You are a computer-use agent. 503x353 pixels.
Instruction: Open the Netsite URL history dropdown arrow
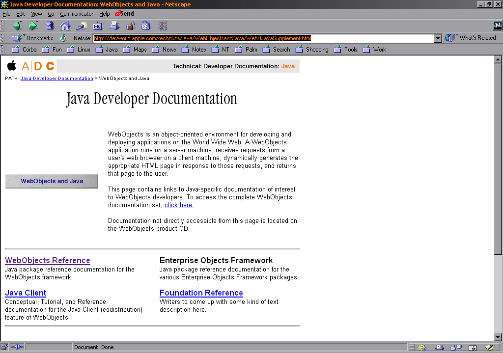click(x=438, y=38)
